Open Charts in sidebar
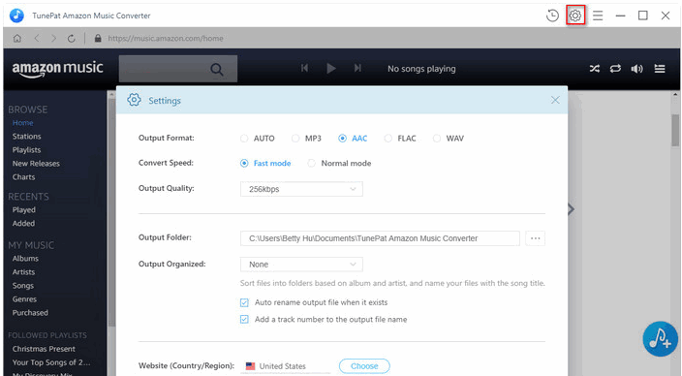The image size is (682, 376). coord(23,177)
